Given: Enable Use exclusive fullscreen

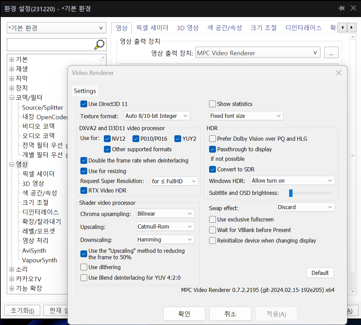Looking at the screenshot, I should pyautogui.click(x=212, y=219).
